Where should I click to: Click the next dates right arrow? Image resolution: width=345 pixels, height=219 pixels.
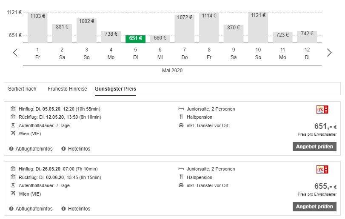[329, 53]
